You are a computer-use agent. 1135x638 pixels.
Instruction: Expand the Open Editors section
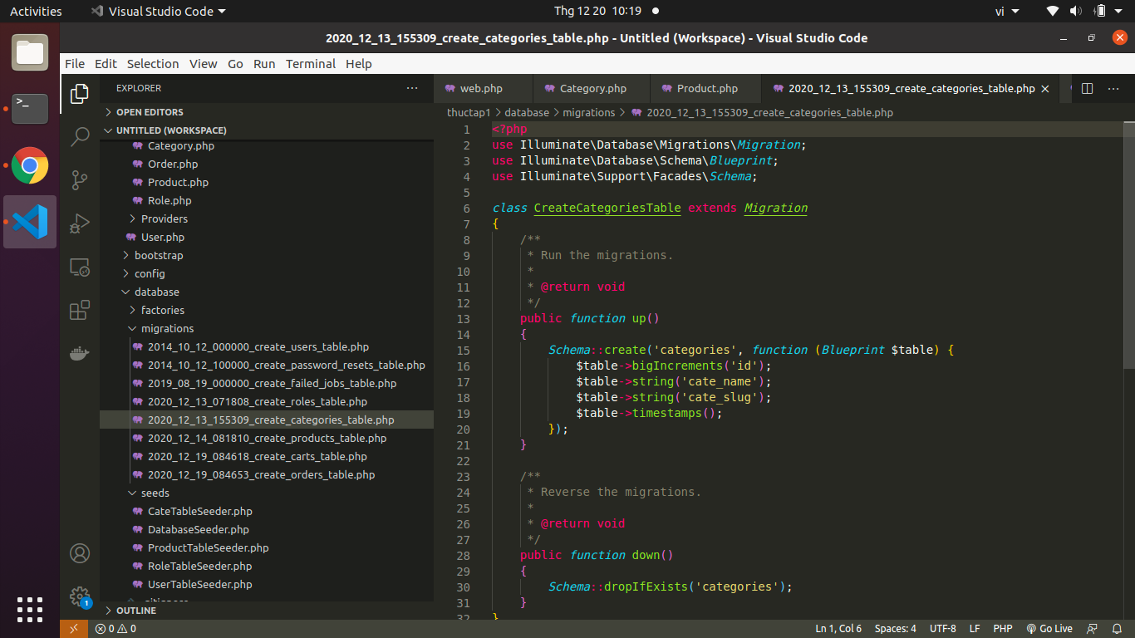point(150,112)
